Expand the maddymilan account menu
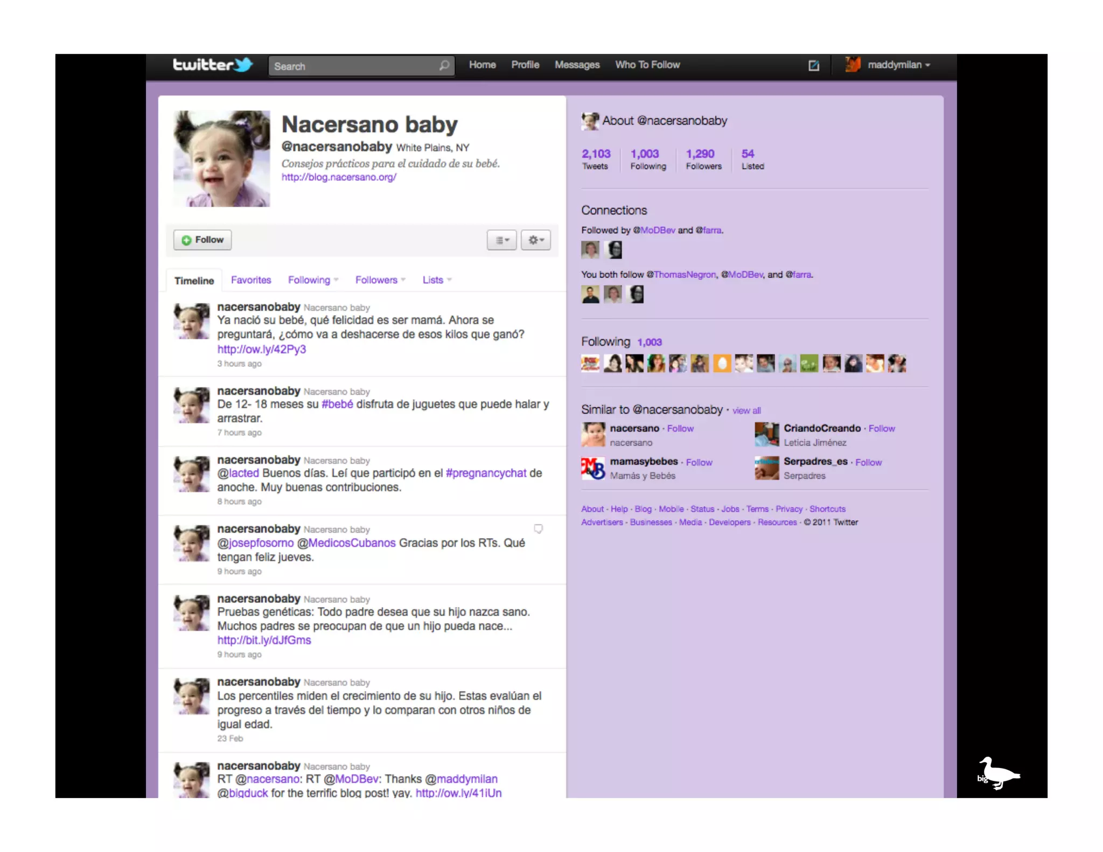Viewport: 1103px width, 852px height. (x=898, y=65)
